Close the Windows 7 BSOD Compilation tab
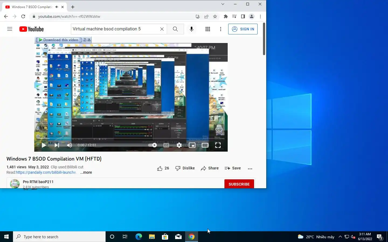The height and width of the screenshot is (242, 388). point(63,7)
